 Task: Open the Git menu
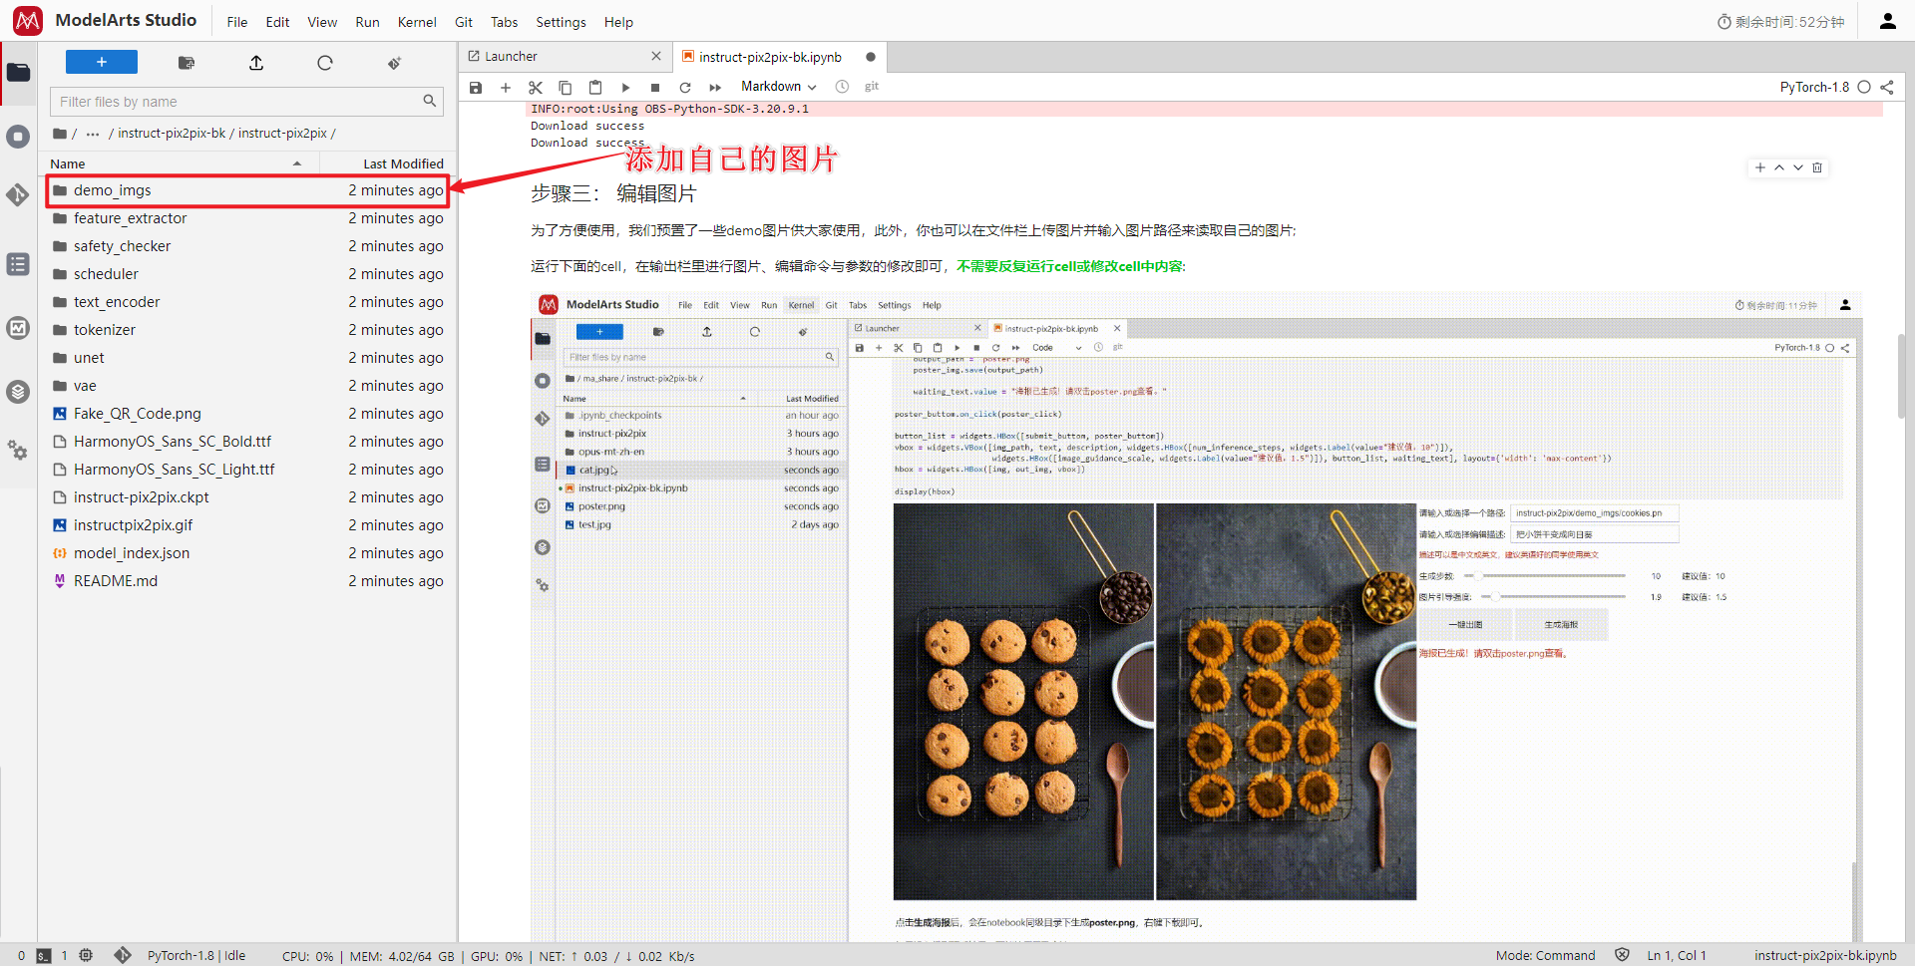[464, 22]
